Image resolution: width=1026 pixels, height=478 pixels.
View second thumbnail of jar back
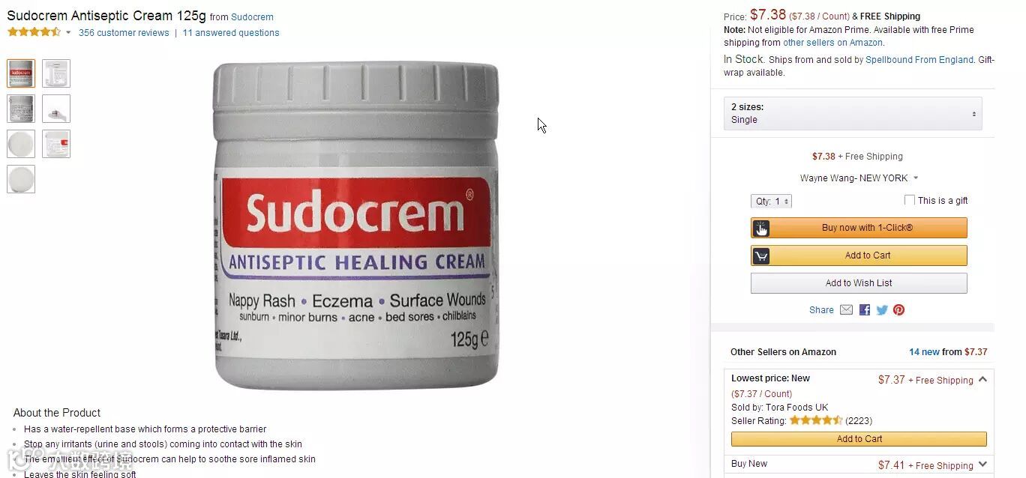[56, 73]
